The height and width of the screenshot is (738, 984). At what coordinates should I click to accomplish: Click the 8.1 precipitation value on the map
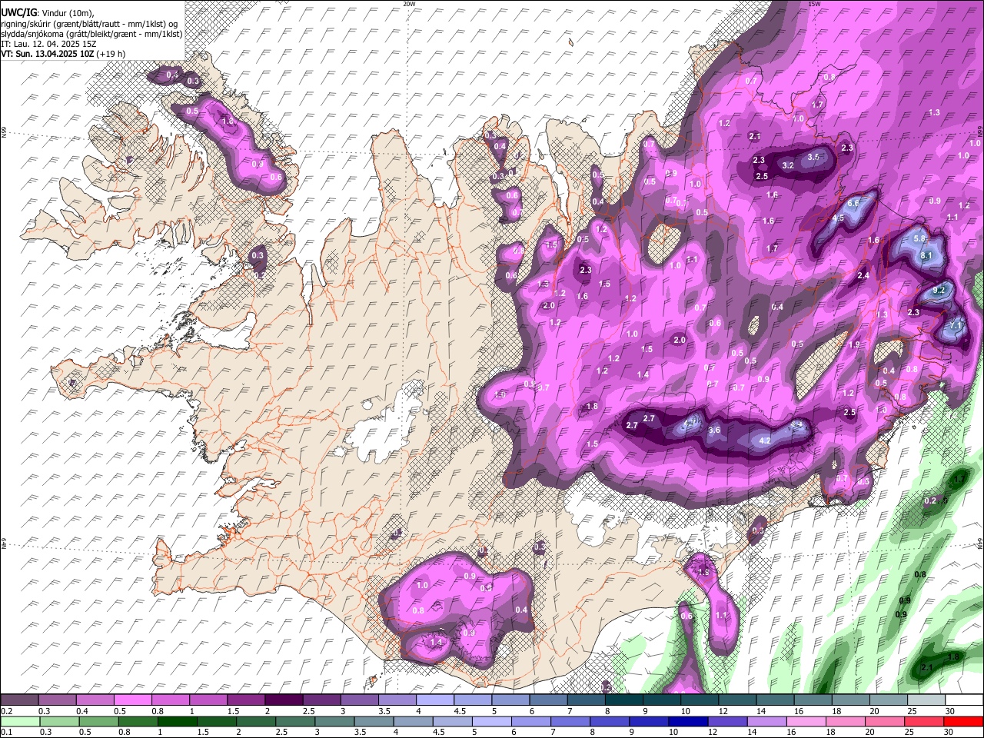(926, 255)
